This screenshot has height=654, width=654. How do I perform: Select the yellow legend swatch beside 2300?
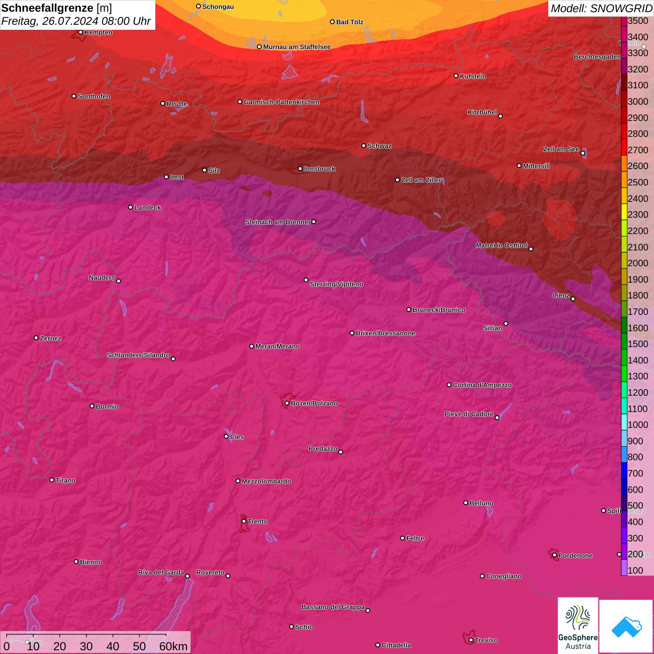pyautogui.click(x=624, y=212)
